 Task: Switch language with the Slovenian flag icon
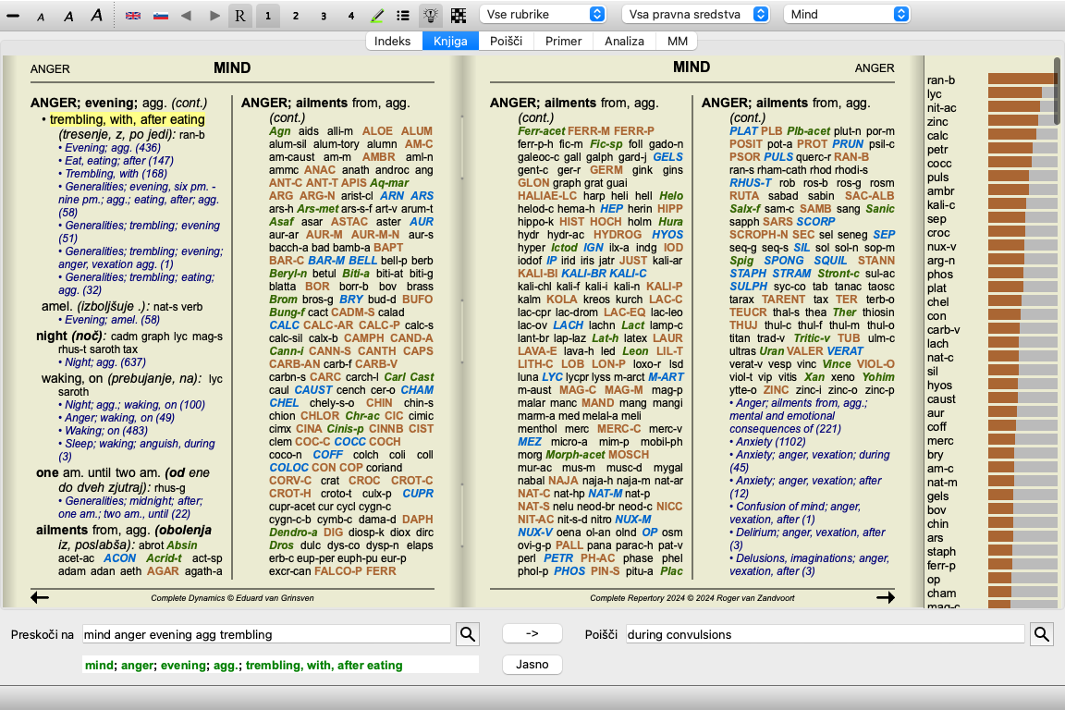[x=160, y=16]
